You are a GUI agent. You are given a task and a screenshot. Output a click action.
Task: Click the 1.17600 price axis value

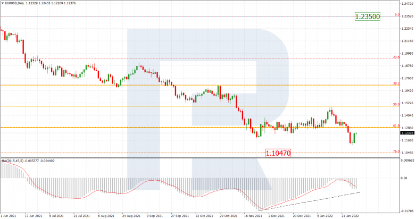pyautogui.click(x=407, y=78)
